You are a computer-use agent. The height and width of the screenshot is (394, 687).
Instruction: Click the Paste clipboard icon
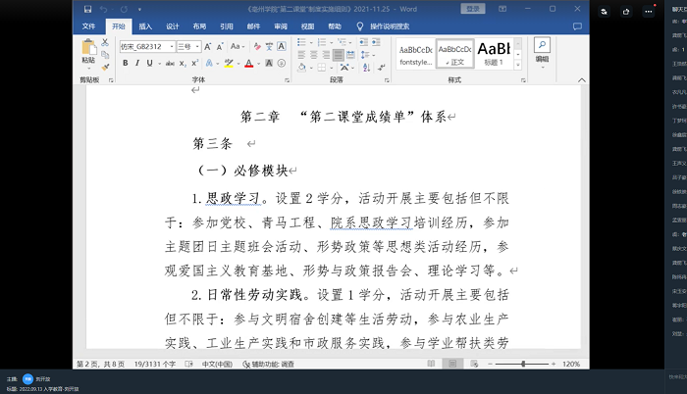[88, 47]
